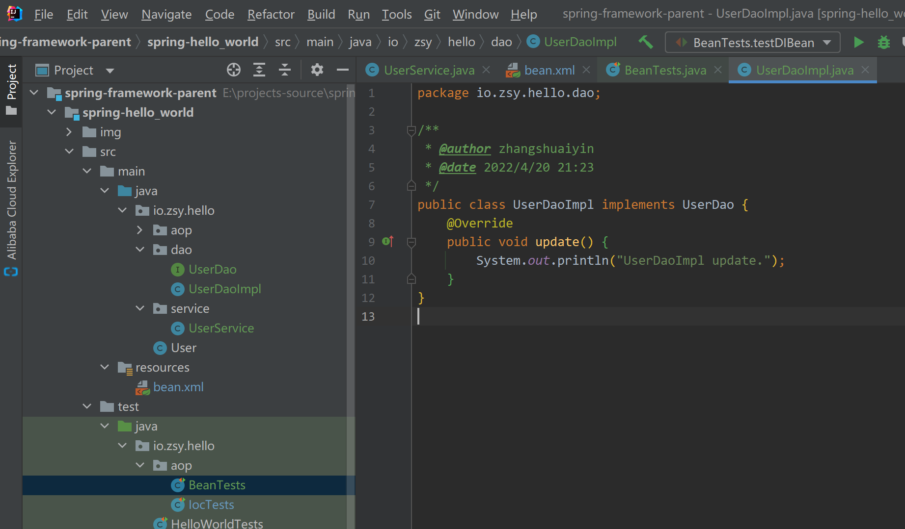Viewport: 905px width, 529px height.
Task: Click the locate current file crosshair icon
Action: (x=234, y=70)
